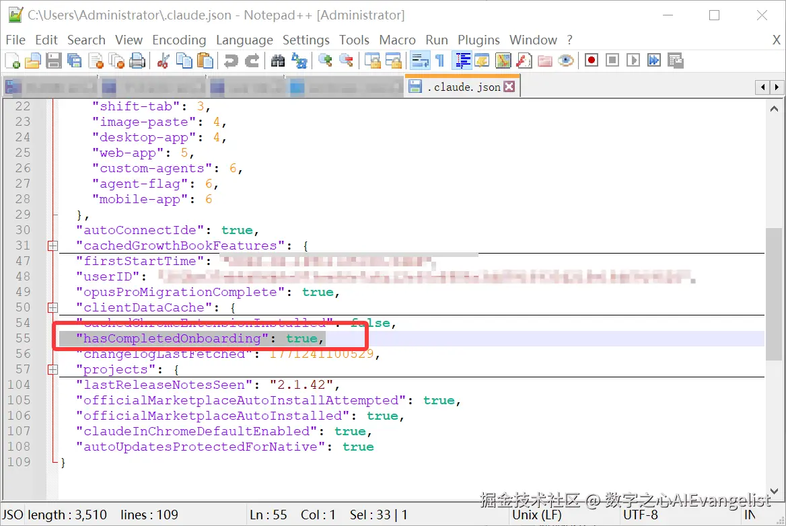Open the Window menu
Image resolution: width=786 pixels, height=526 pixels.
click(x=534, y=40)
